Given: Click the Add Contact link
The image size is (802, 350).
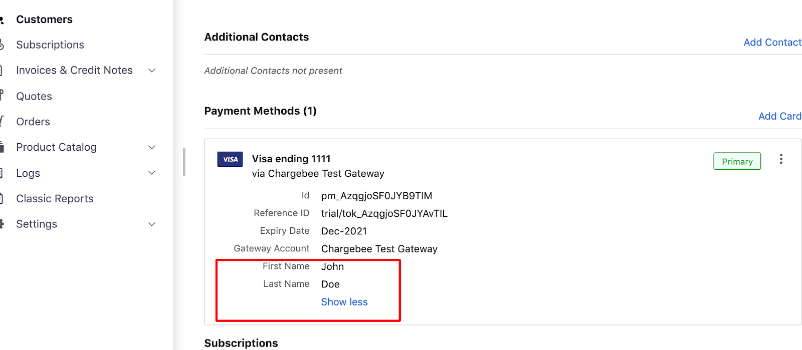Looking at the screenshot, I should click(x=772, y=43).
